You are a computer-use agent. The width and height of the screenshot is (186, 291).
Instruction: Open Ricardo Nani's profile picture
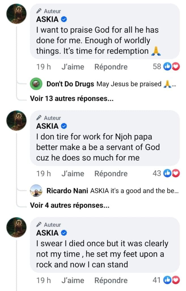click(36, 191)
